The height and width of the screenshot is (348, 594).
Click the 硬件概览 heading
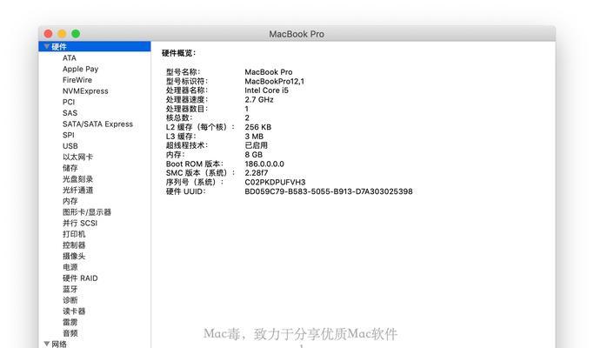[178, 53]
